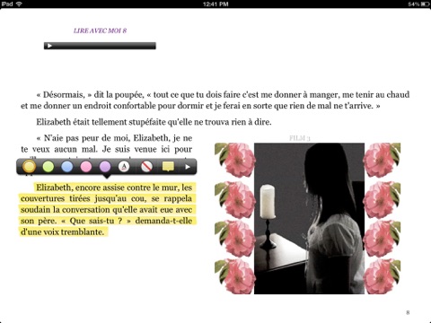The width and height of the screenshot is (431, 323).
Task: Tap the page number 8
Action: [408, 312]
